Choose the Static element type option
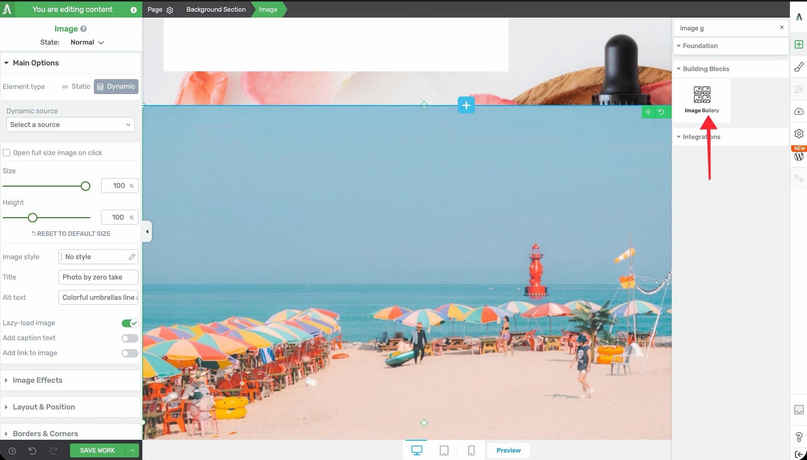Image resolution: width=807 pixels, height=460 pixels. 76,87
